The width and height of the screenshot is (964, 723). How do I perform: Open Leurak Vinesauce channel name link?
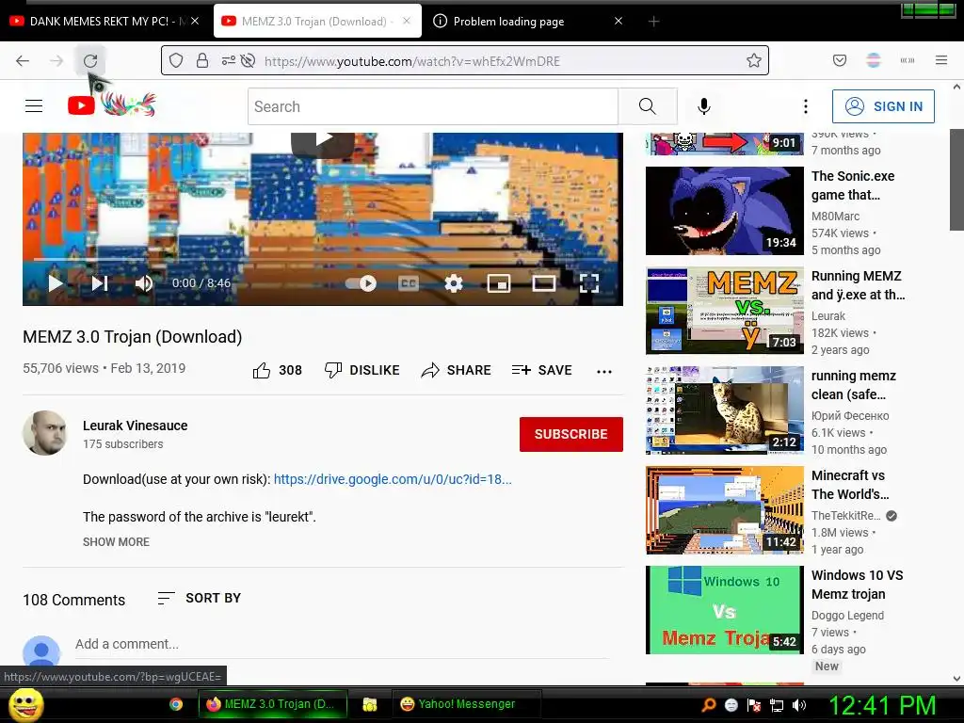pos(136,426)
